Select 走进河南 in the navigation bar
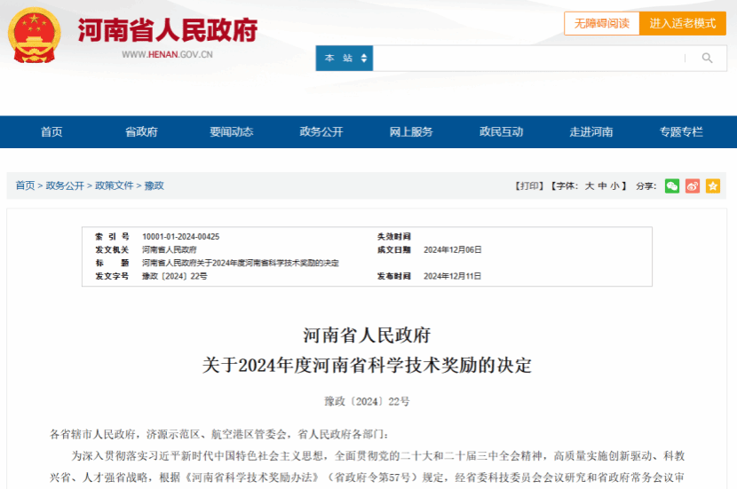 point(590,132)
